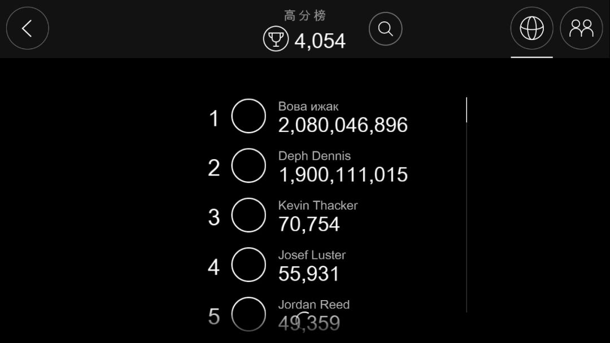Screen dimensions: 610x343
Task: Open Вова ижак's avatar circle
Action: [249, 116]
